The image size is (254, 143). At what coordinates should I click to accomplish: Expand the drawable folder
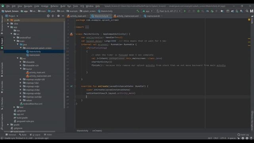click(21, 62)
